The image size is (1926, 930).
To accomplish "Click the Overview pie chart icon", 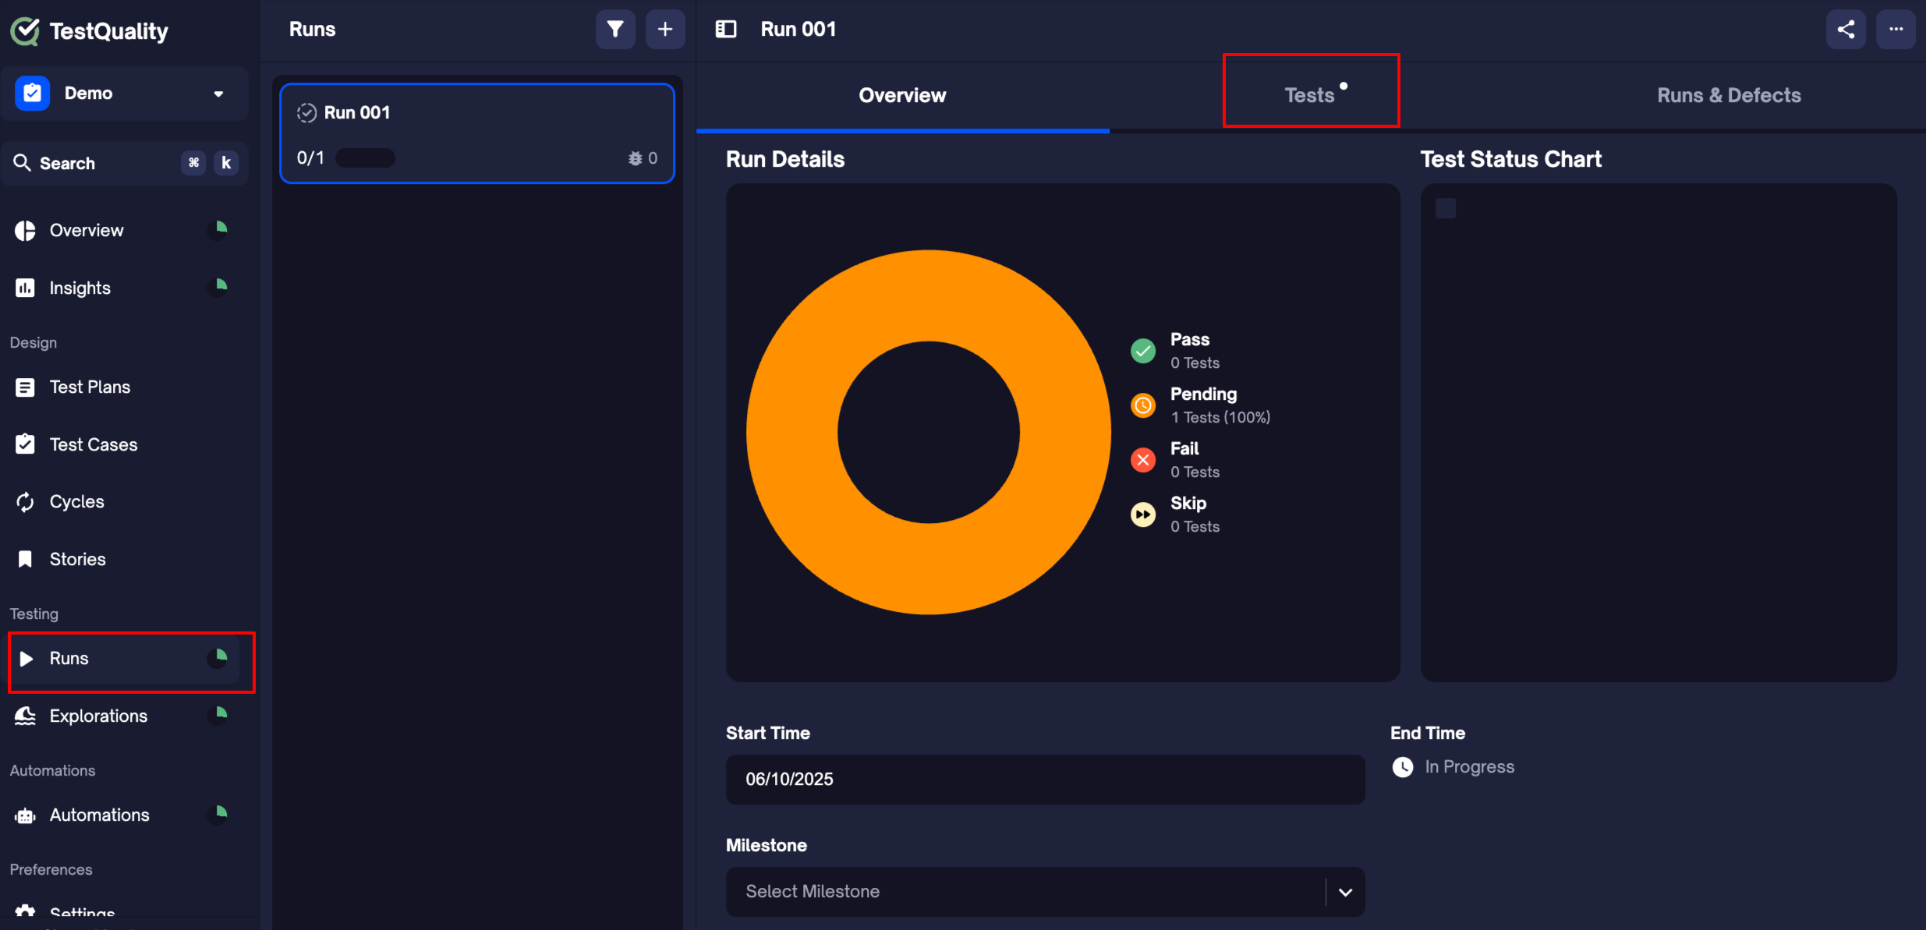I will [x=25, y=231].
